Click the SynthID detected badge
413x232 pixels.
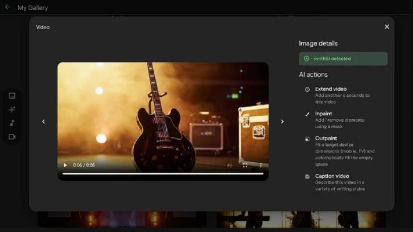point(343,59)
